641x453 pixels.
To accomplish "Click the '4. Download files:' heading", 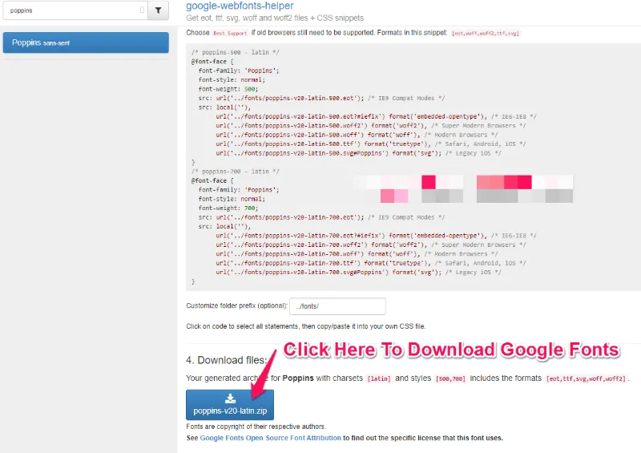I will (x=226, y=360).
